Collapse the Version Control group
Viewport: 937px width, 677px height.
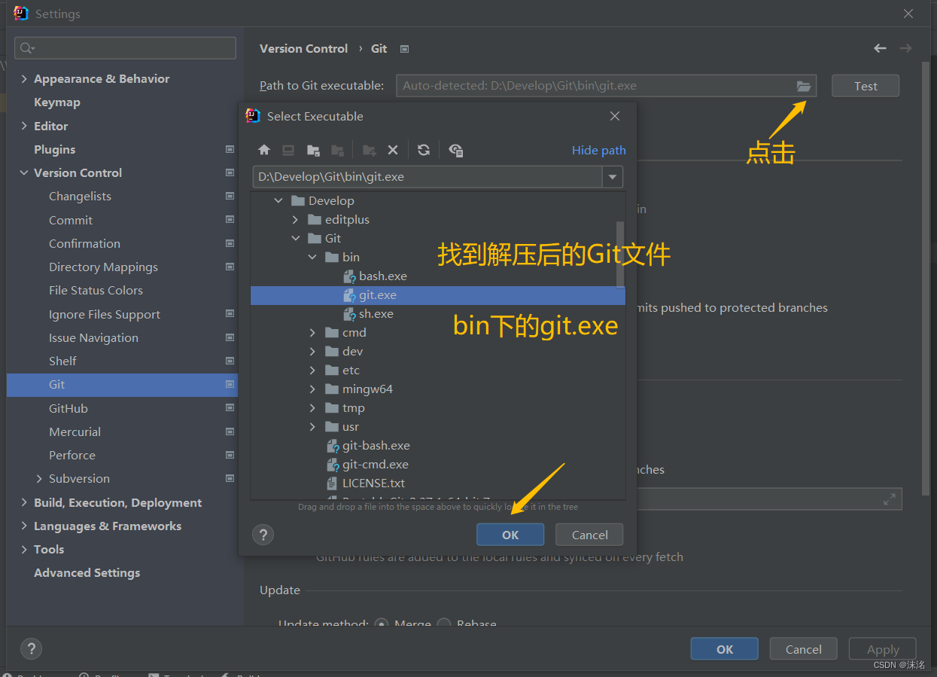pos(24,172)
